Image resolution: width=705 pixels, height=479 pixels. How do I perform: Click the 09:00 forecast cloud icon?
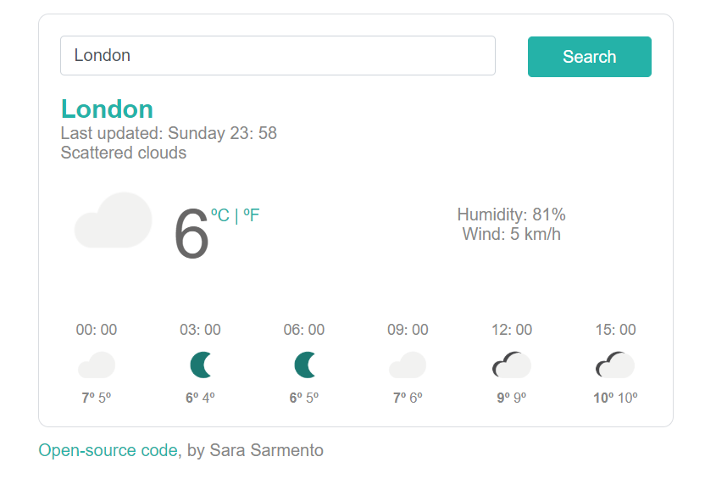[x=408, y=365]
